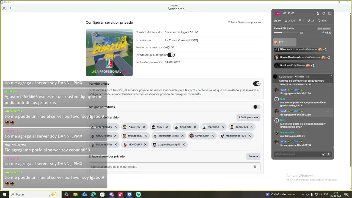Toggle the Estado de la suscripción switch
352x198 pixels.
(x=171, y=55)
